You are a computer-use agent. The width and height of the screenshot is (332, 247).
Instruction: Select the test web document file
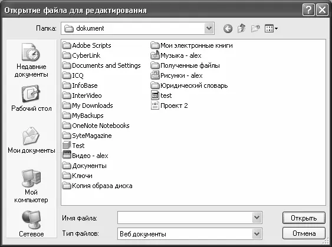pos(161,95)
